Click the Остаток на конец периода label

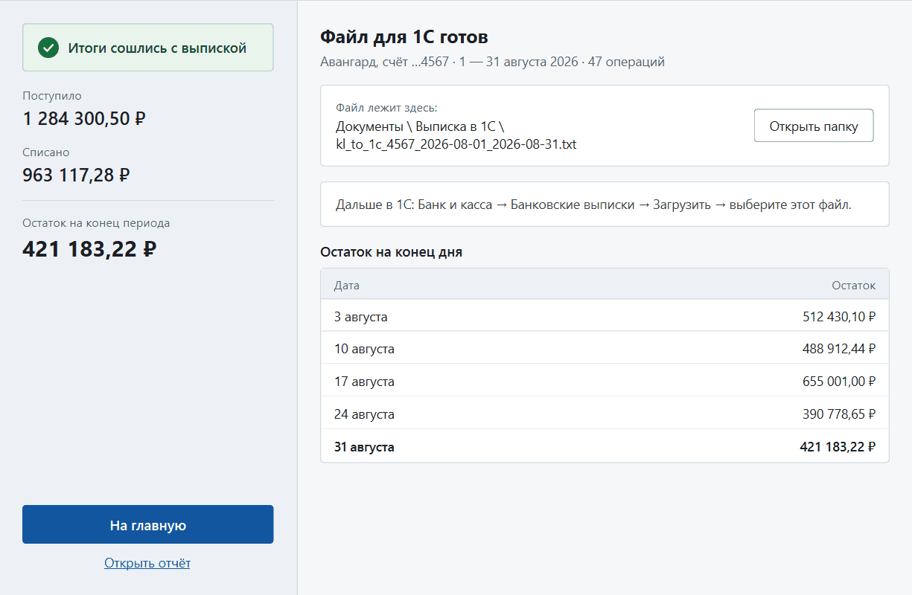tap(96, 223)
